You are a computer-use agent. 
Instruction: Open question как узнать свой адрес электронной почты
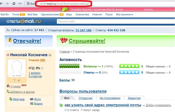(x=103, y=105)
